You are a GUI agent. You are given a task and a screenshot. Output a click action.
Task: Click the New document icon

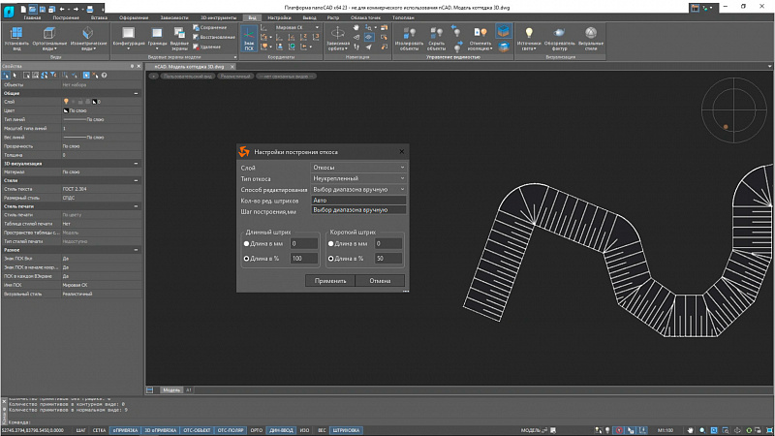coord(23,9)
